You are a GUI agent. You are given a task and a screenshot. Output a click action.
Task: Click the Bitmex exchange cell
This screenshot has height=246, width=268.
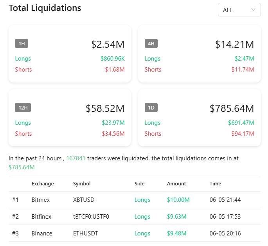[x=41, y=200]
